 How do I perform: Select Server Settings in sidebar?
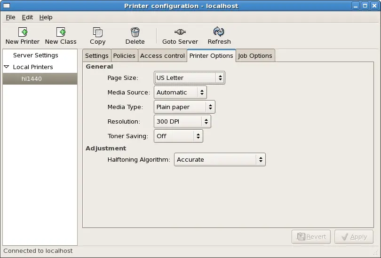[x=36, y=55]
